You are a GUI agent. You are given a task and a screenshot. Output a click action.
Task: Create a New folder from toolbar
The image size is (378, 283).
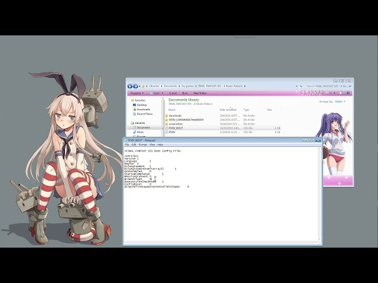200,93
